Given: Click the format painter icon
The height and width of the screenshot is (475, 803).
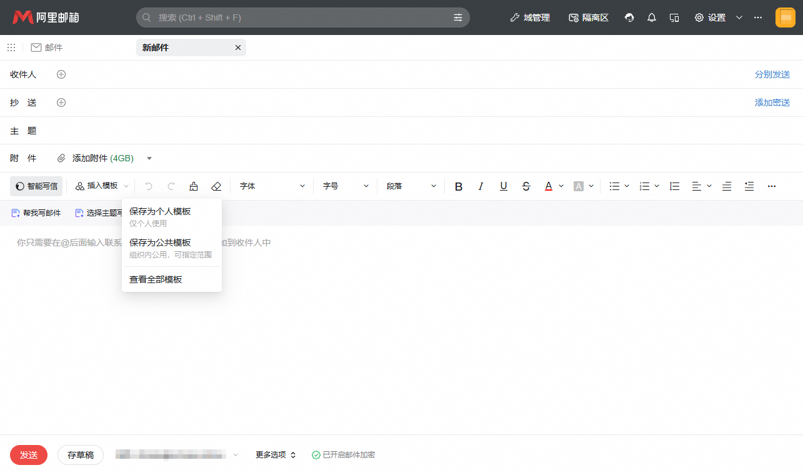Looking at the screenshot, I should tap(194, 186).
